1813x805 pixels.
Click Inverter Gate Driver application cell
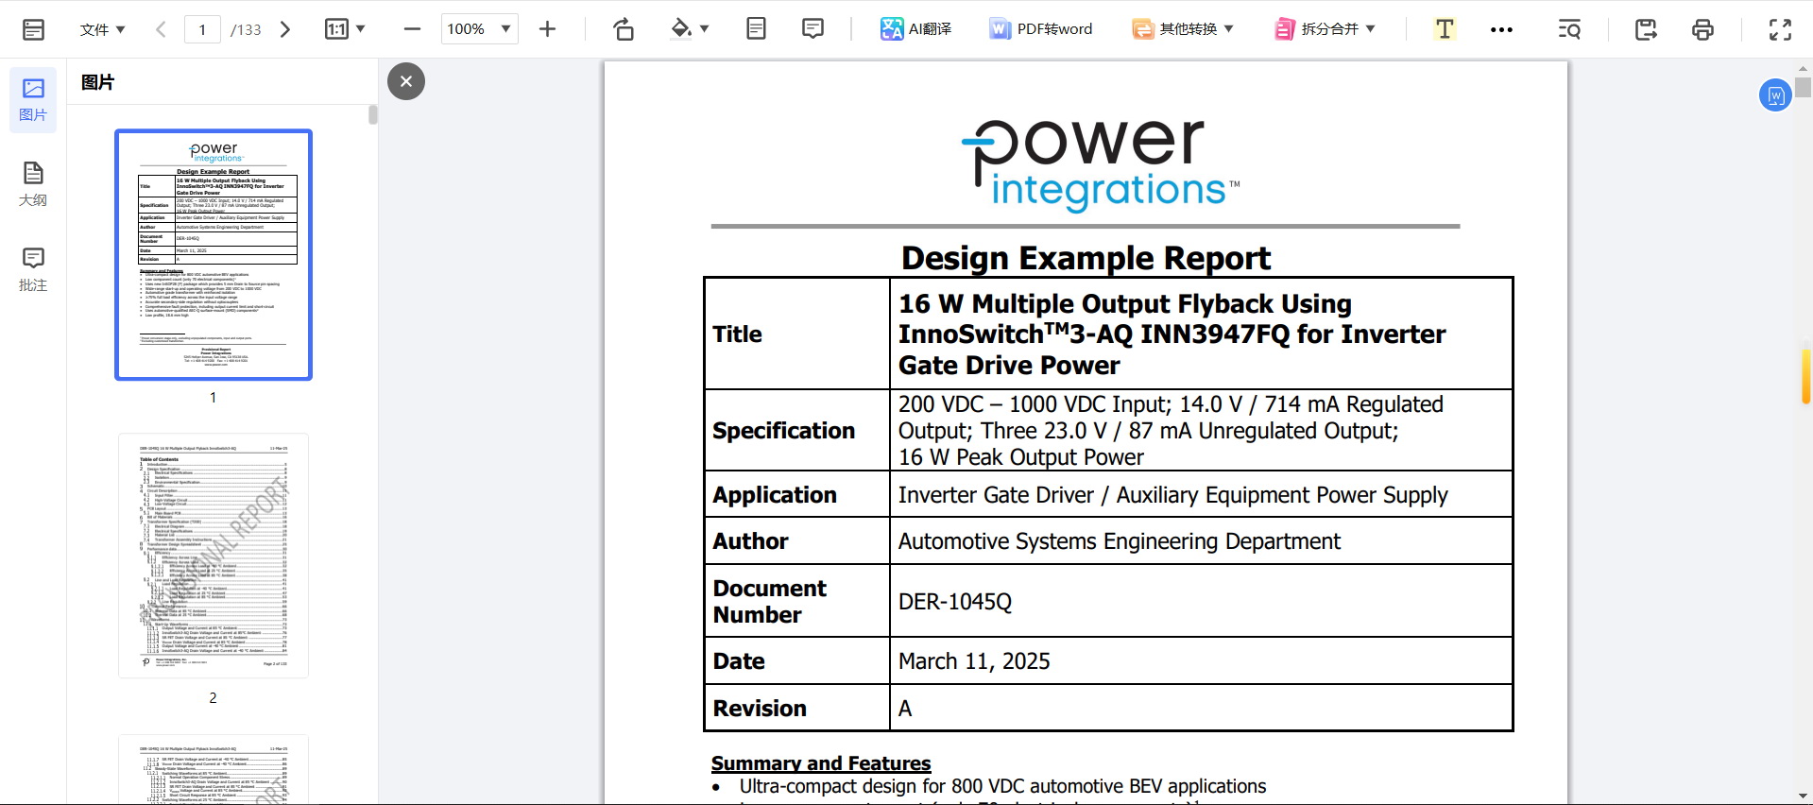(1202, 495)
